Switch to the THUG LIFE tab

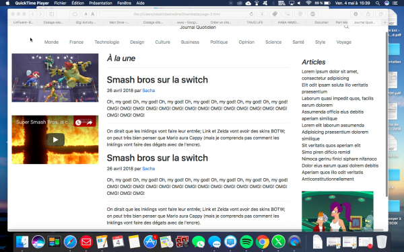pyautogui.click(x=255, y=22)
